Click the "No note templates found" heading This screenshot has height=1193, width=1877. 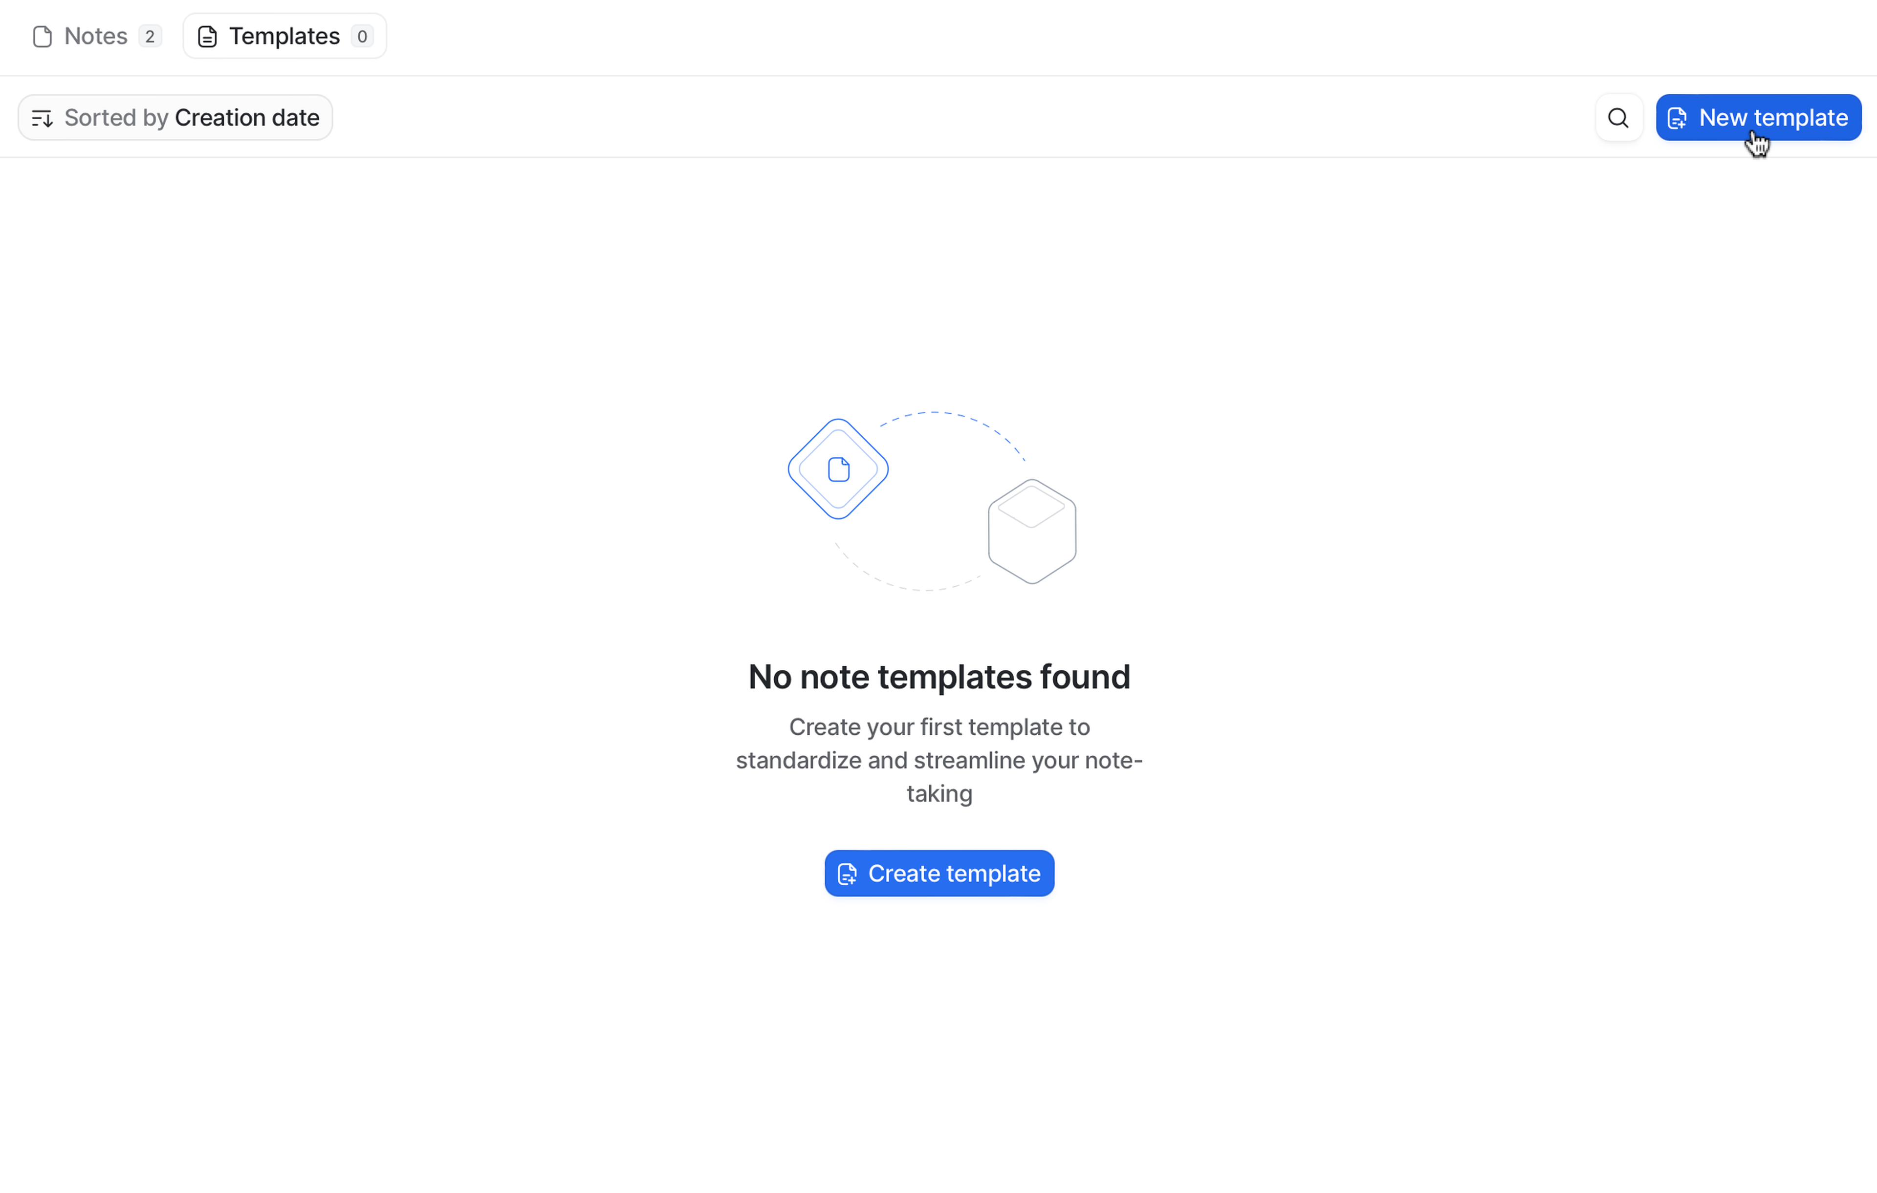pyautogui.click(x=938, y=676)
